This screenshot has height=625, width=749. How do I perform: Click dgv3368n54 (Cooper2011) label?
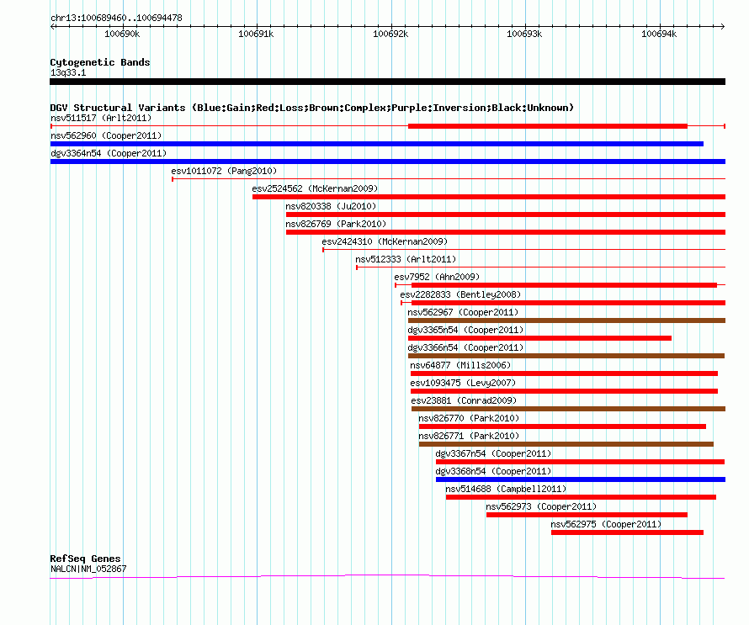493,471
